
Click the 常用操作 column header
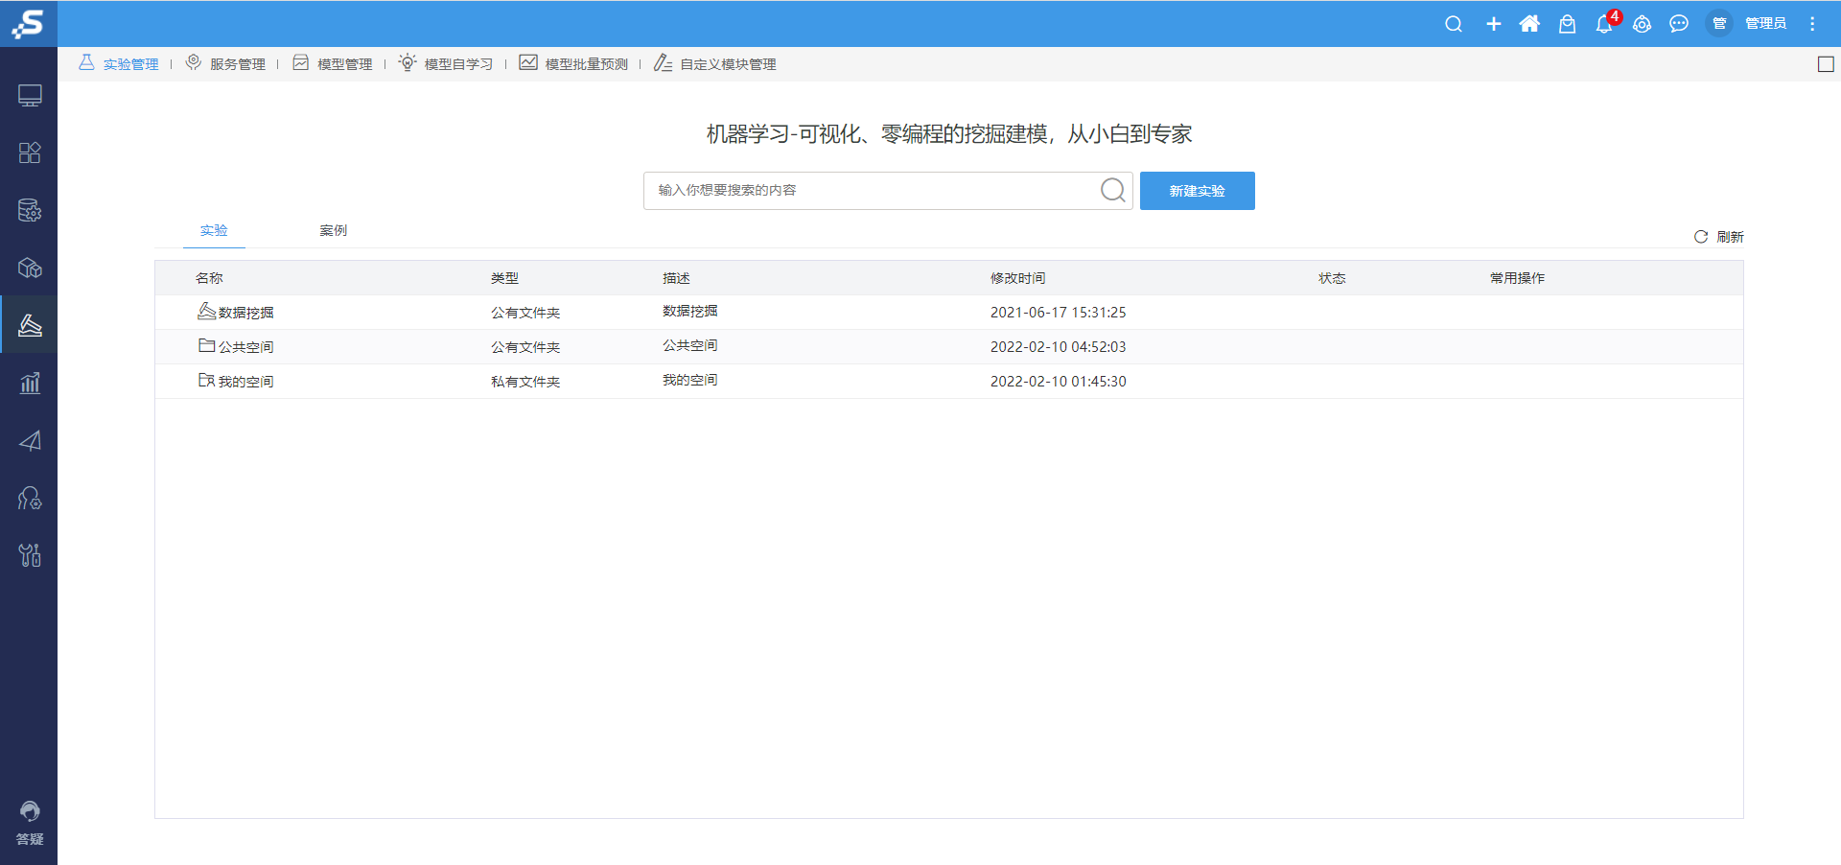(x=1517, y=278)
